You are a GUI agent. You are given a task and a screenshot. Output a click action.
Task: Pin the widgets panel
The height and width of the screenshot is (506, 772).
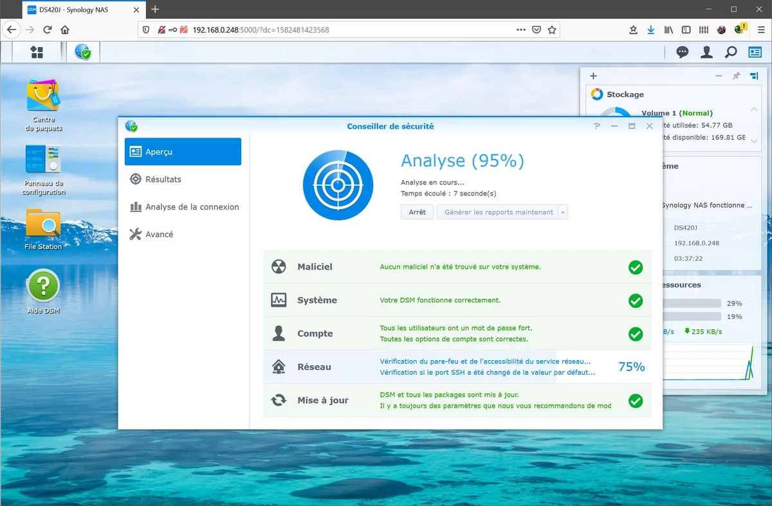click(737, 76)
